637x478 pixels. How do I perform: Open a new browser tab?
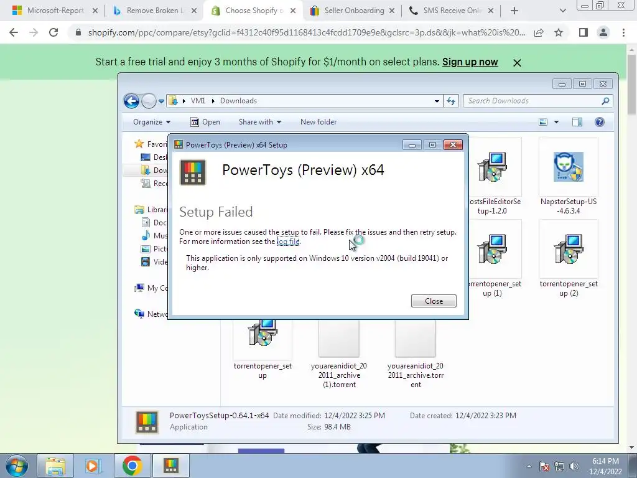[514, 11]
